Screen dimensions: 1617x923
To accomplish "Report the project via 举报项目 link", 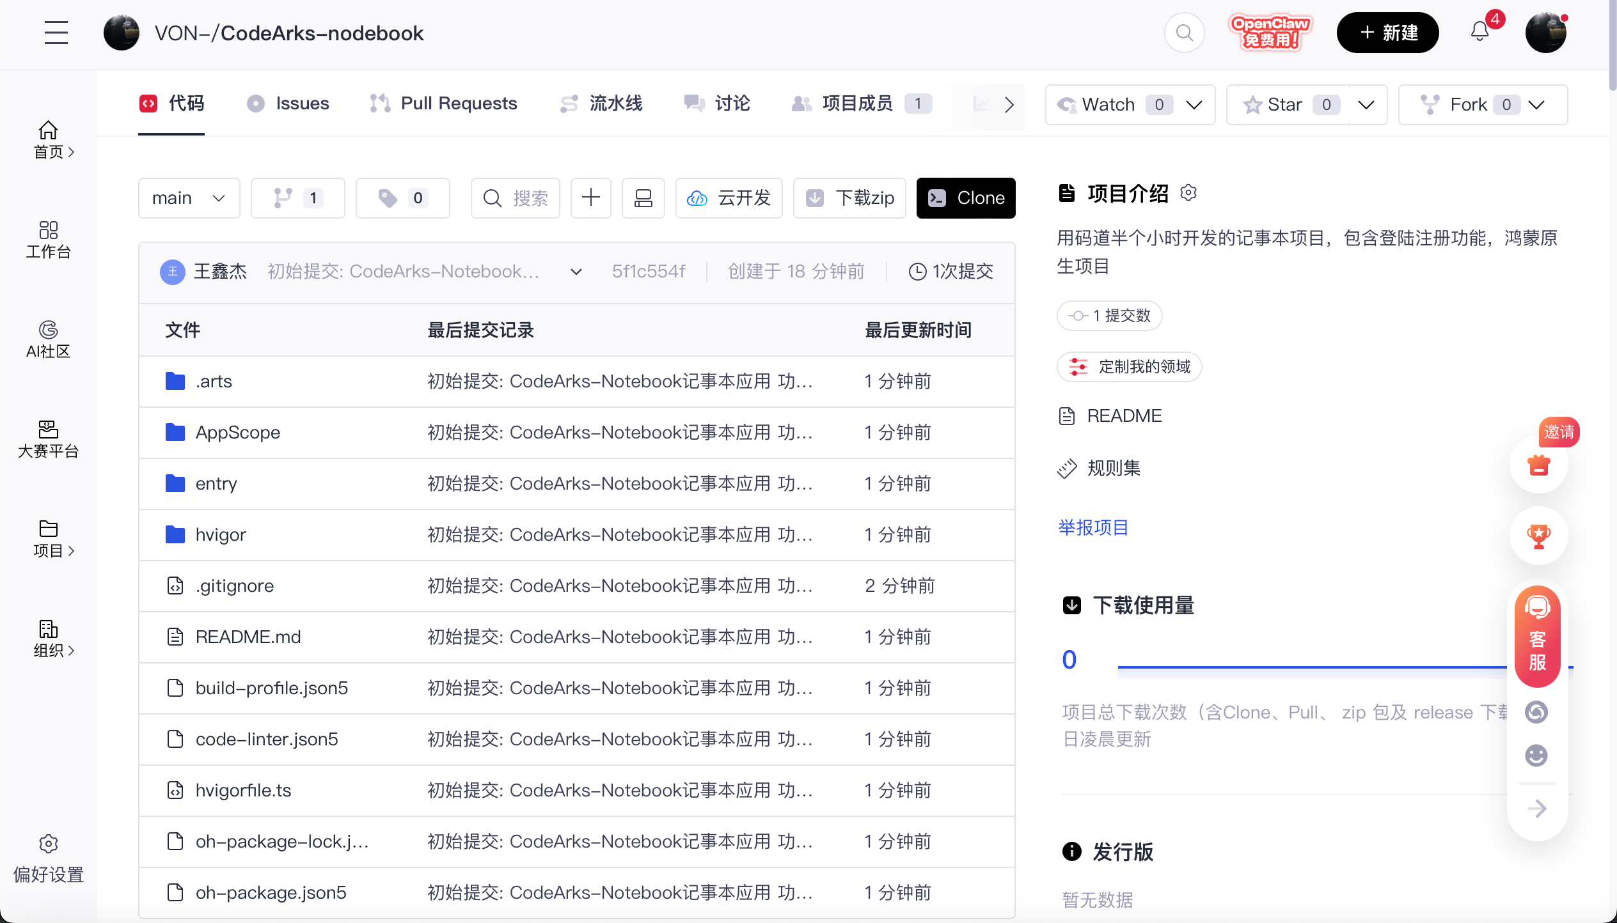I will click(1092, 527).
